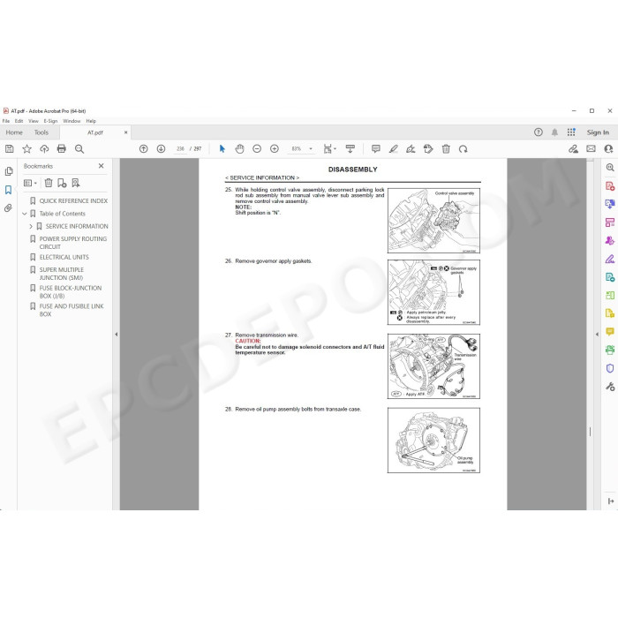This screenshot has width=618, height=618.
Task: Expand the SERVICE INFORMATION bookmark
Action: tap(31, 226)
